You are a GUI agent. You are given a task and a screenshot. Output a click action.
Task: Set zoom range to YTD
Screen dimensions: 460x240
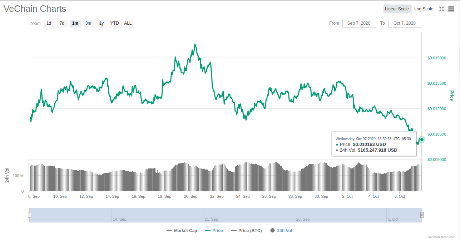[x=115, y=23]
